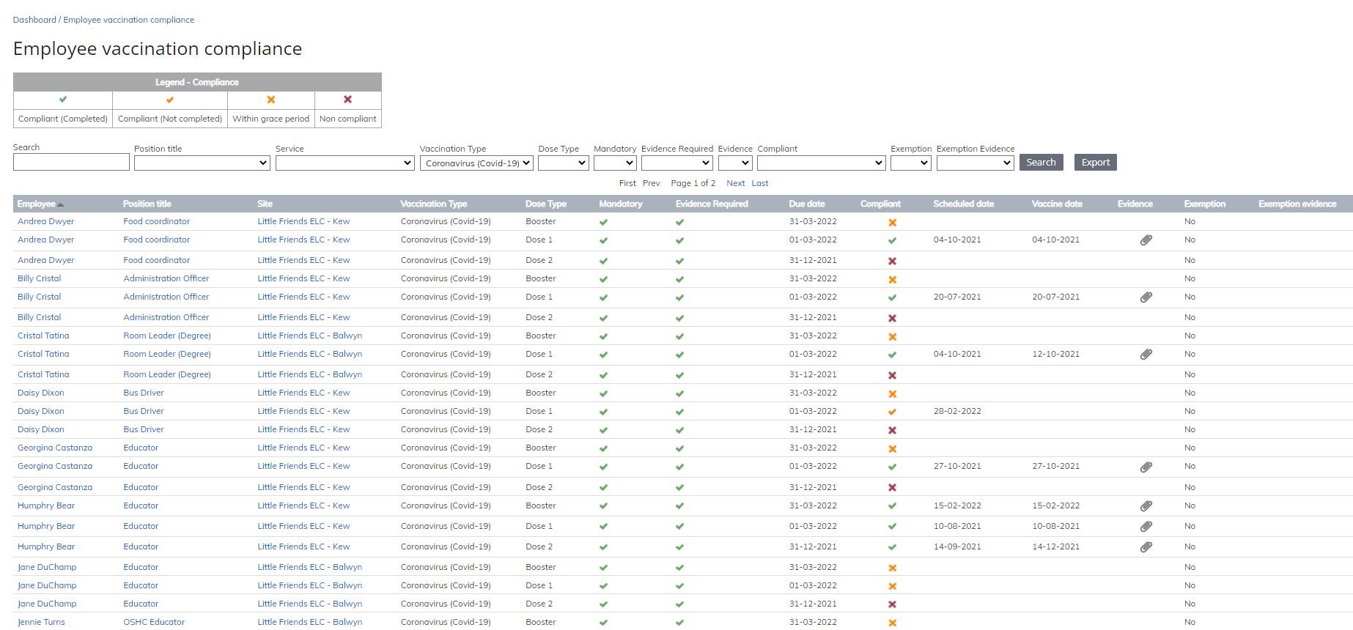1353x630 pixels.
Task: Click the orange cross legend icon
Action: click(271, 100)
